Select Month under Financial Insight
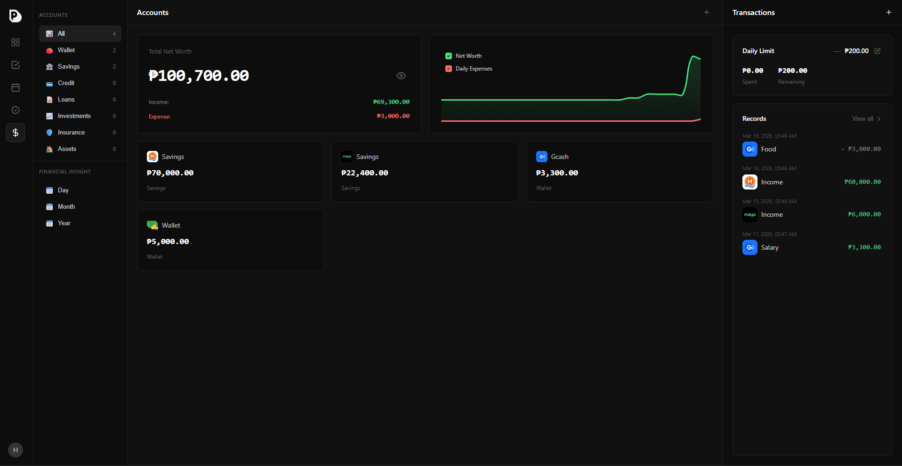Image resolution: width=902 pixels, height=466 pixels. (x=66, y=206)
